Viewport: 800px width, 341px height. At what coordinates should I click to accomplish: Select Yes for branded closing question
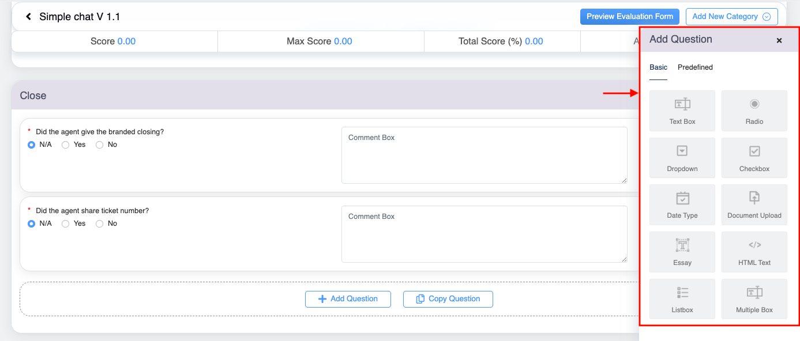[x=66, y=145]
